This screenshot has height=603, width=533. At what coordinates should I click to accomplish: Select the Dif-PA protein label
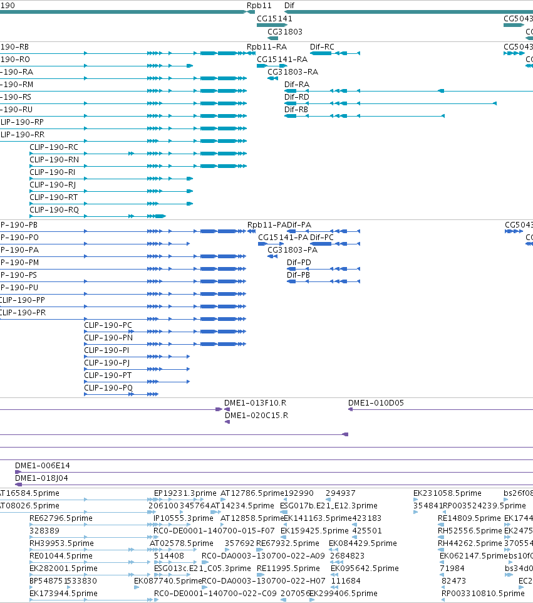coord(299,224)
